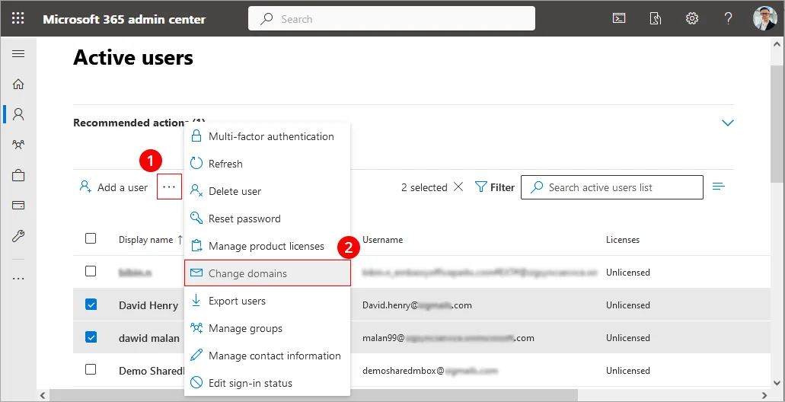Choose Reset password from the menu
Viewport: 785px width, 402px height.
[267, 219]
